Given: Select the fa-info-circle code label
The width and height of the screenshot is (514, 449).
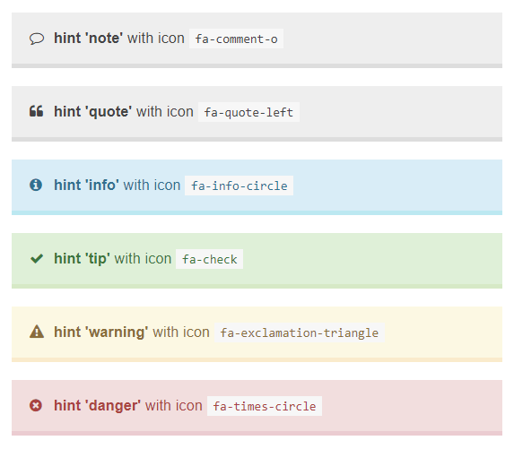Looking at the screenshot, I should (239, 186).
